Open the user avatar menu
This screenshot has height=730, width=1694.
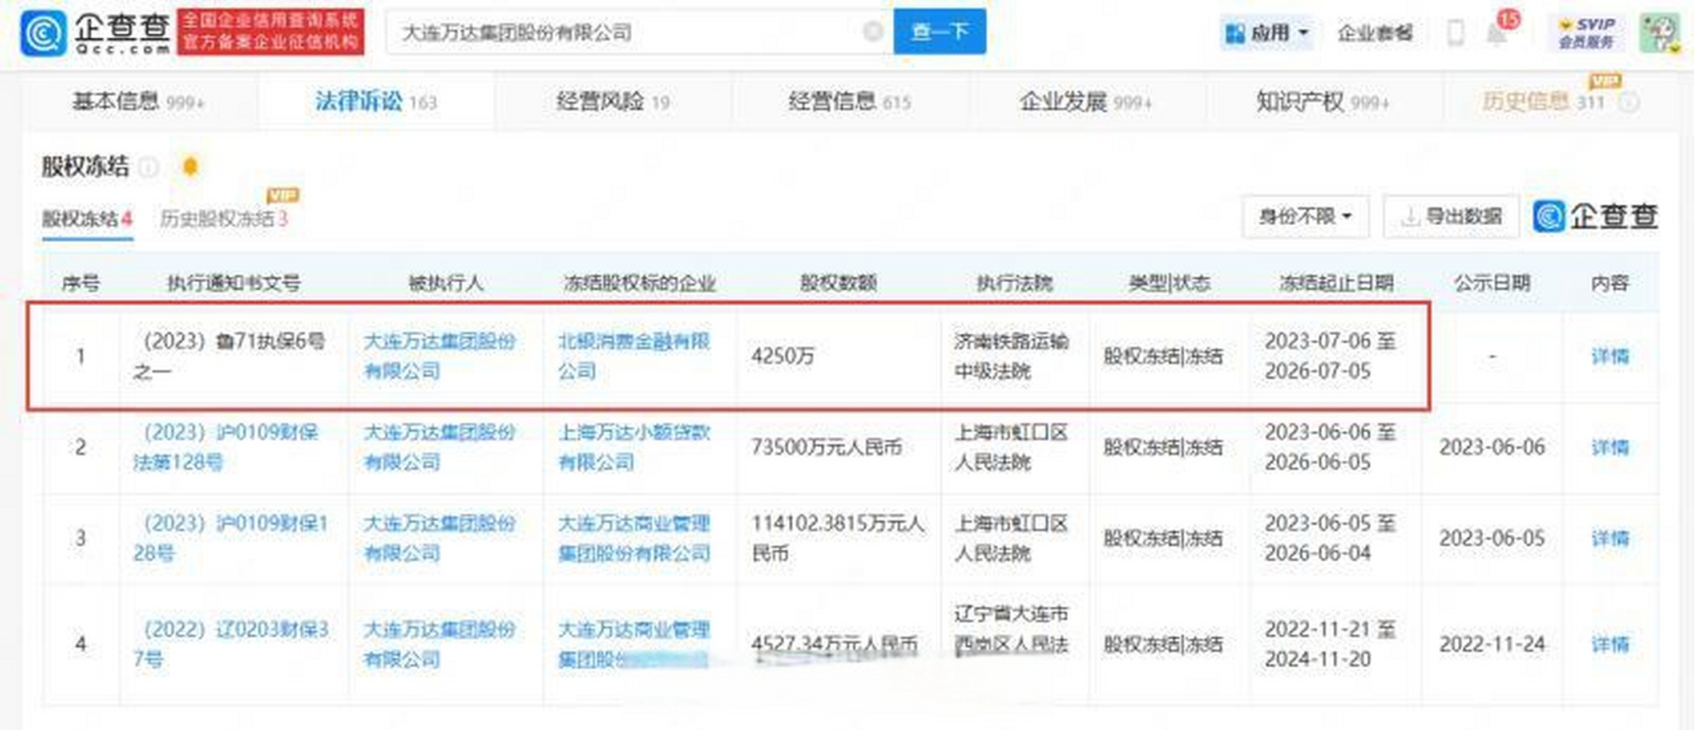tap(1659, 33)
